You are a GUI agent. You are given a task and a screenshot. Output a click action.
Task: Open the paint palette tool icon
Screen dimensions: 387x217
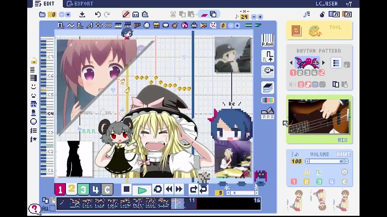pos(315,30)
